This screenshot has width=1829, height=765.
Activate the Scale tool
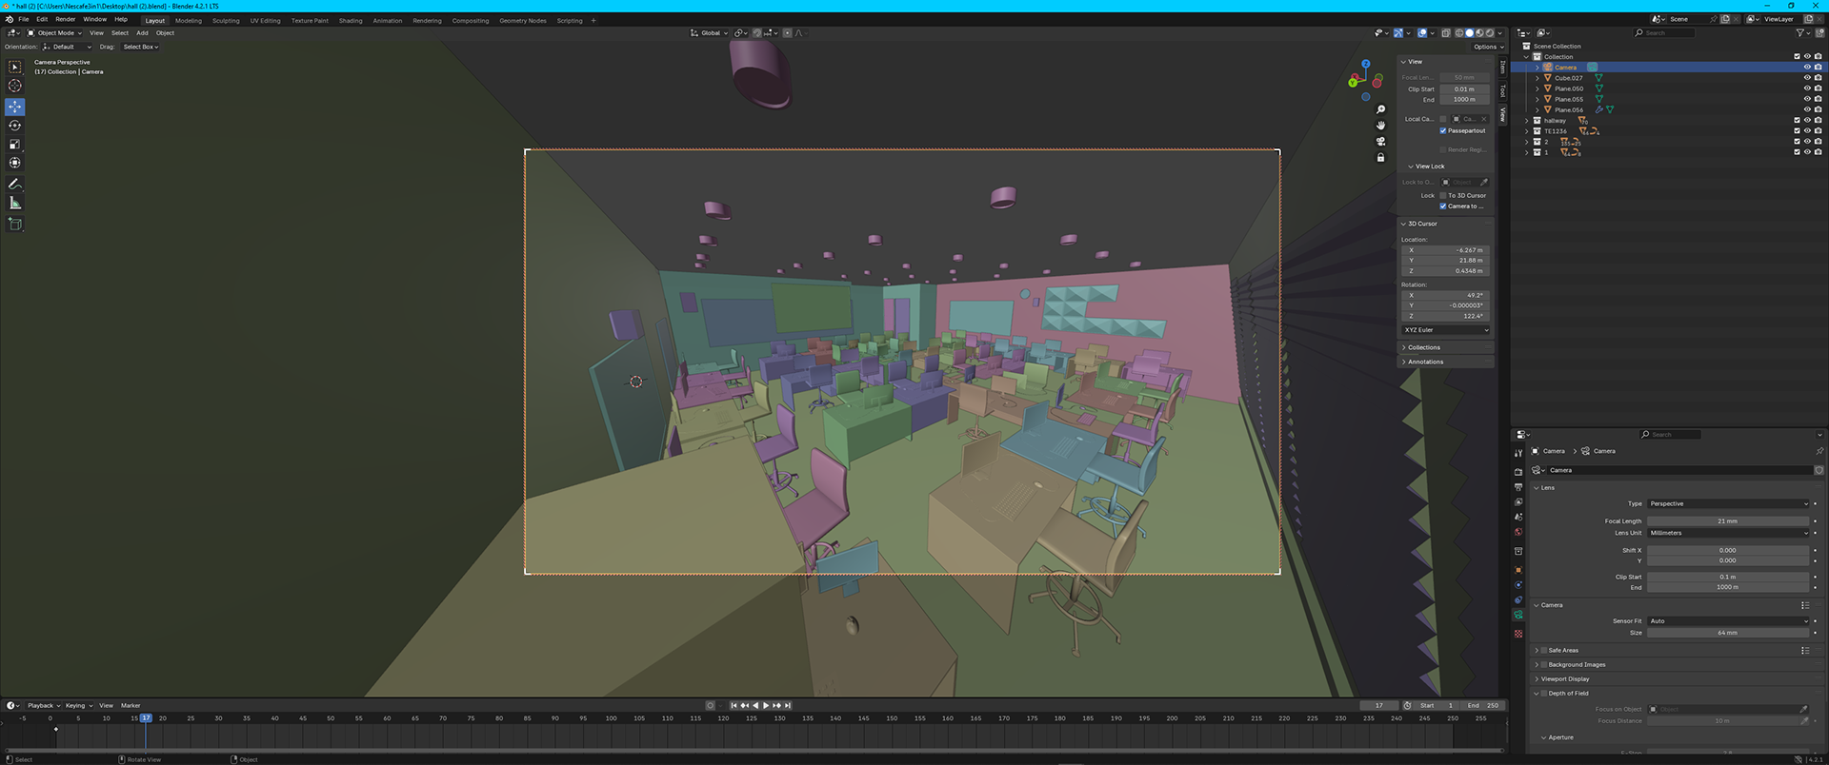pyautogui.click(x=14, y=144)
